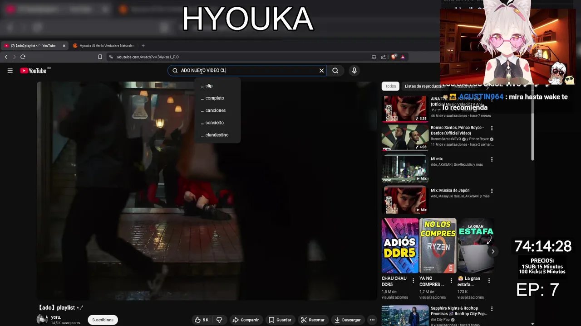Open options for Romeo Santos Dardos video

492,128
